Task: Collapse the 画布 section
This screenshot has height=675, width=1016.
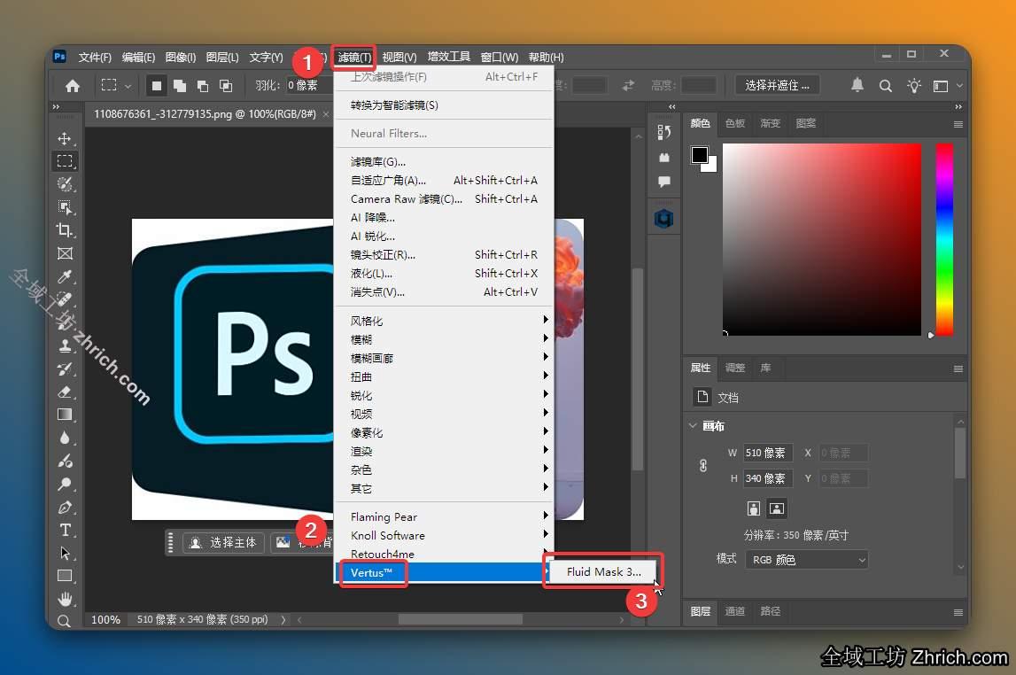Action: pos(693,425)
